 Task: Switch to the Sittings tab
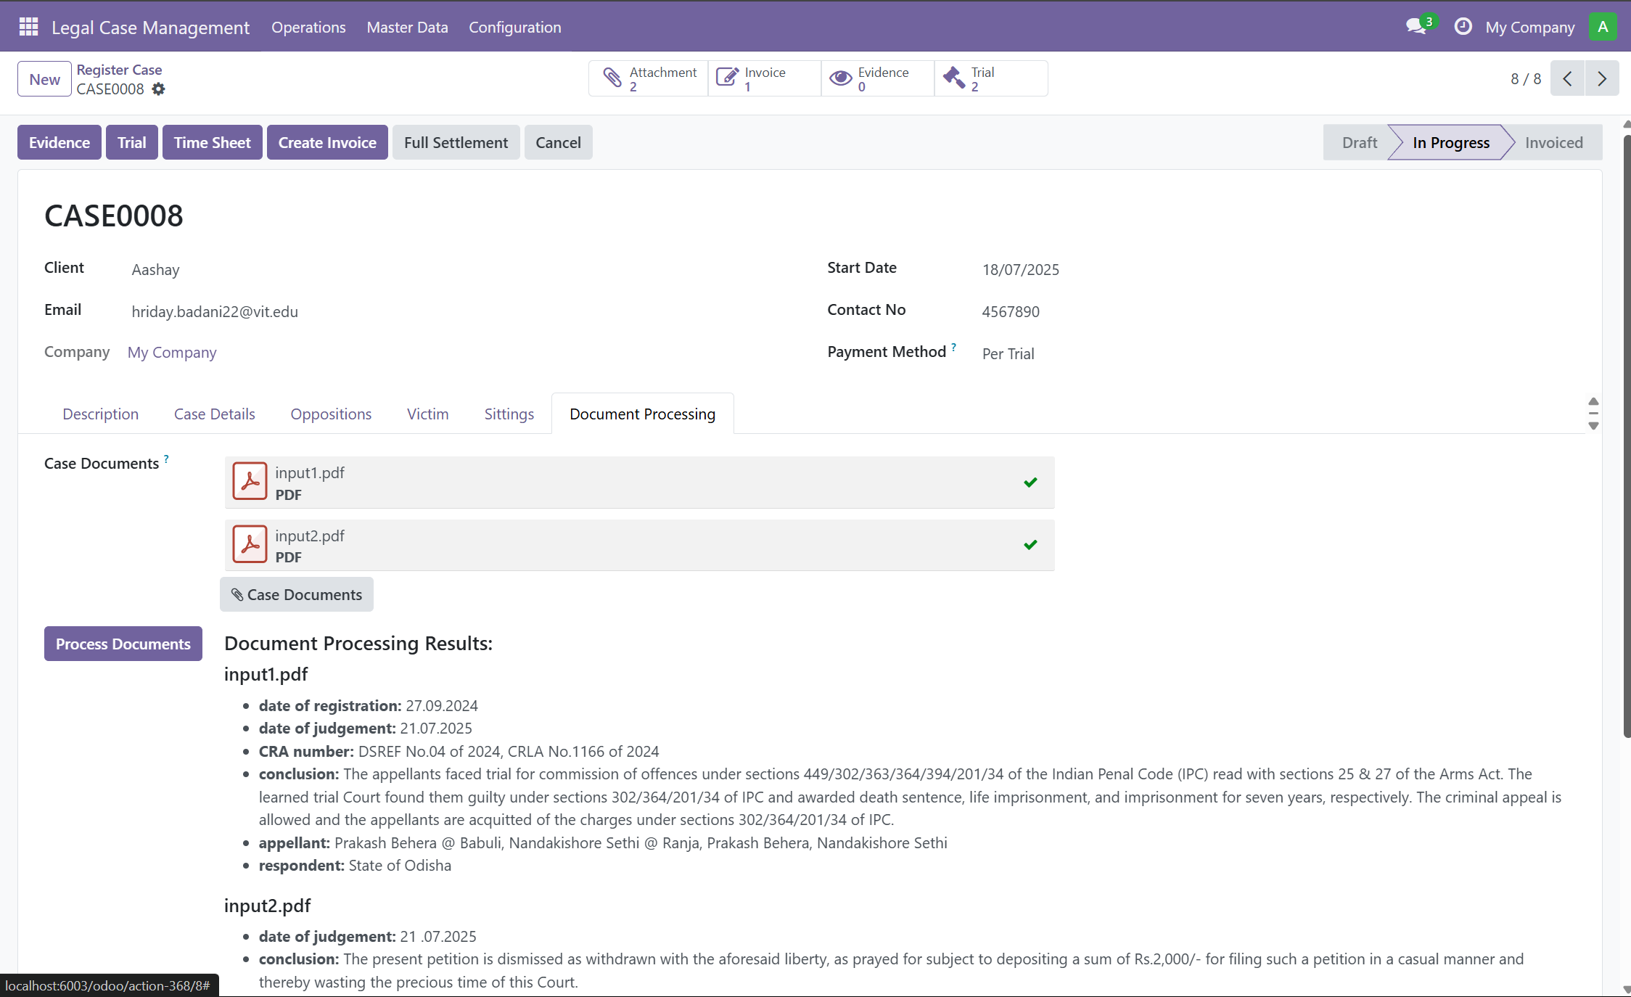coord(509,414)
